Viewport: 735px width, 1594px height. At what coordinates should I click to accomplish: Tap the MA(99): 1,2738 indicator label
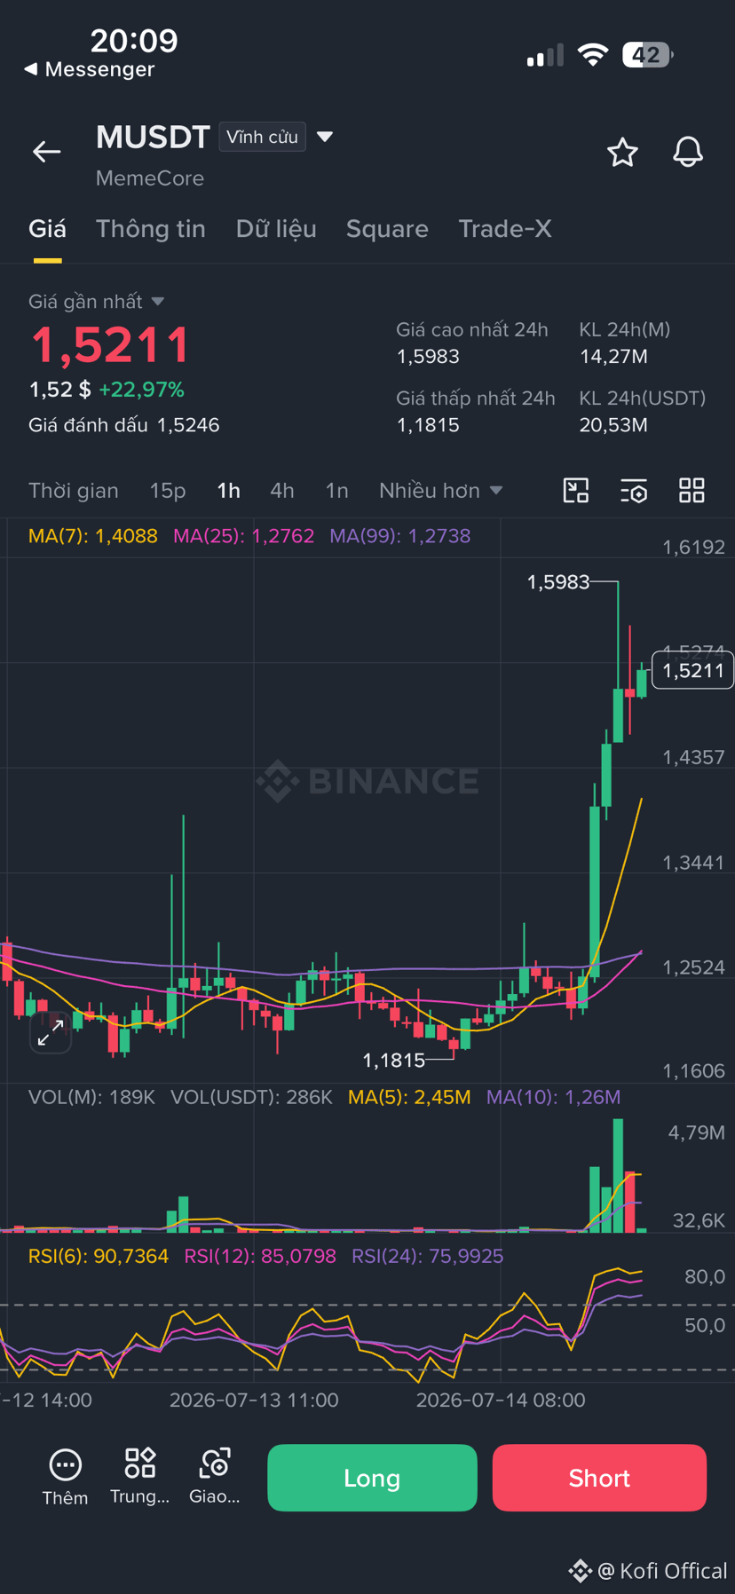point(399,536)
